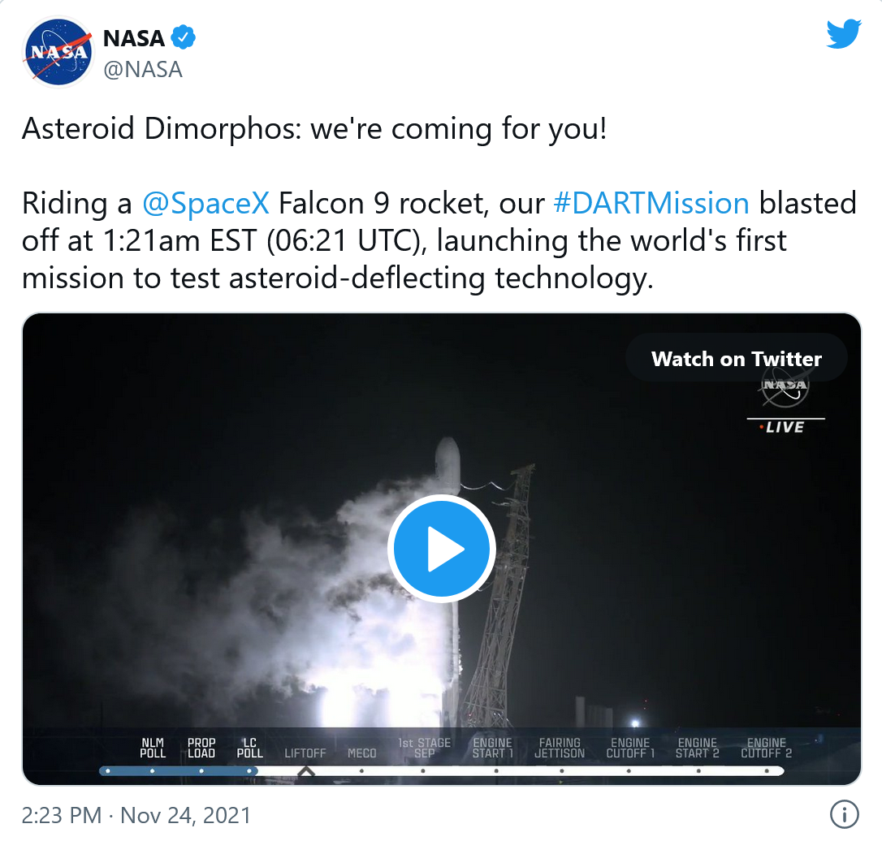882x841 pixels.
Task: Click the MECO timeline milestone
Action: click(361, 754)
